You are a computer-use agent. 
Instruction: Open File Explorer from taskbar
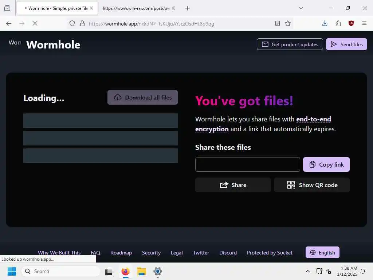click(x=142, y=271)
